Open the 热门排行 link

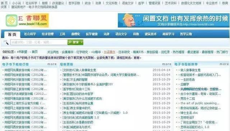(222, 52)
